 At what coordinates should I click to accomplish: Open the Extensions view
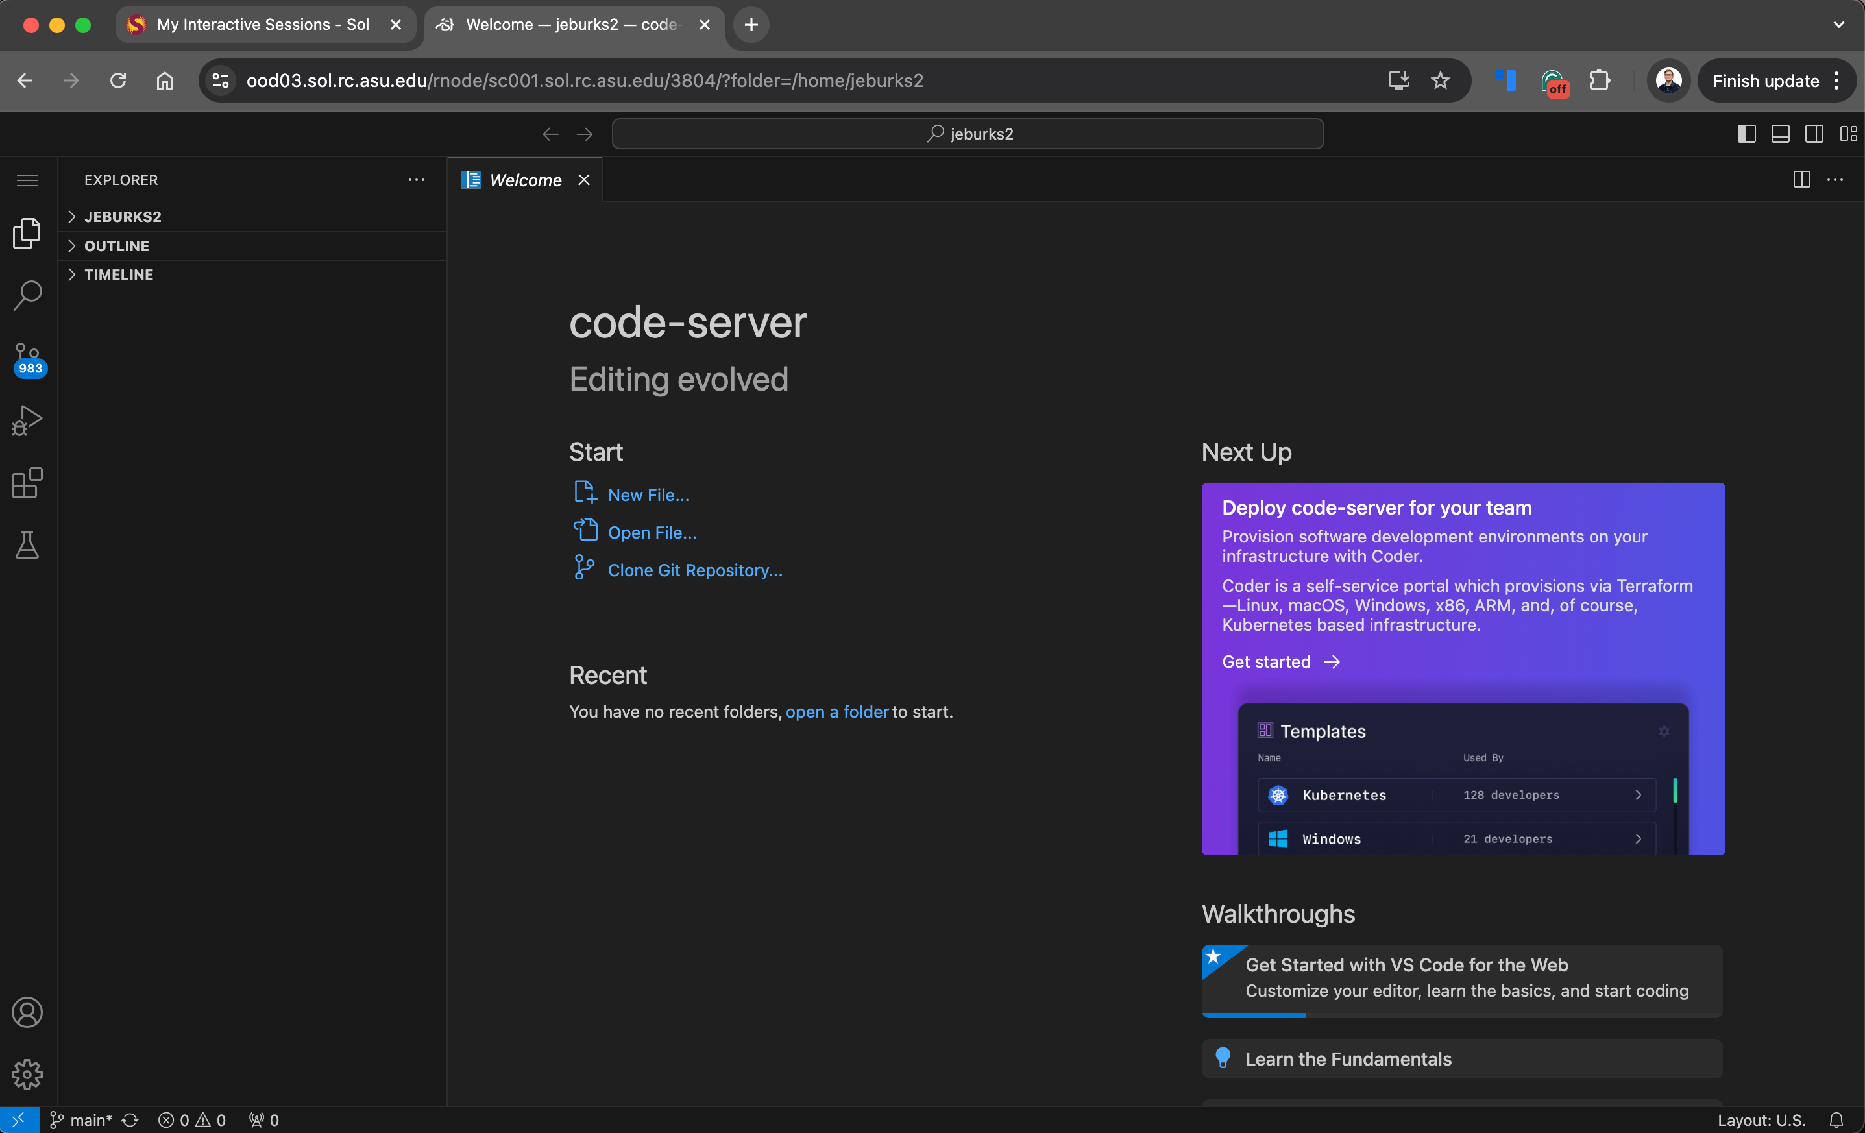27,483
